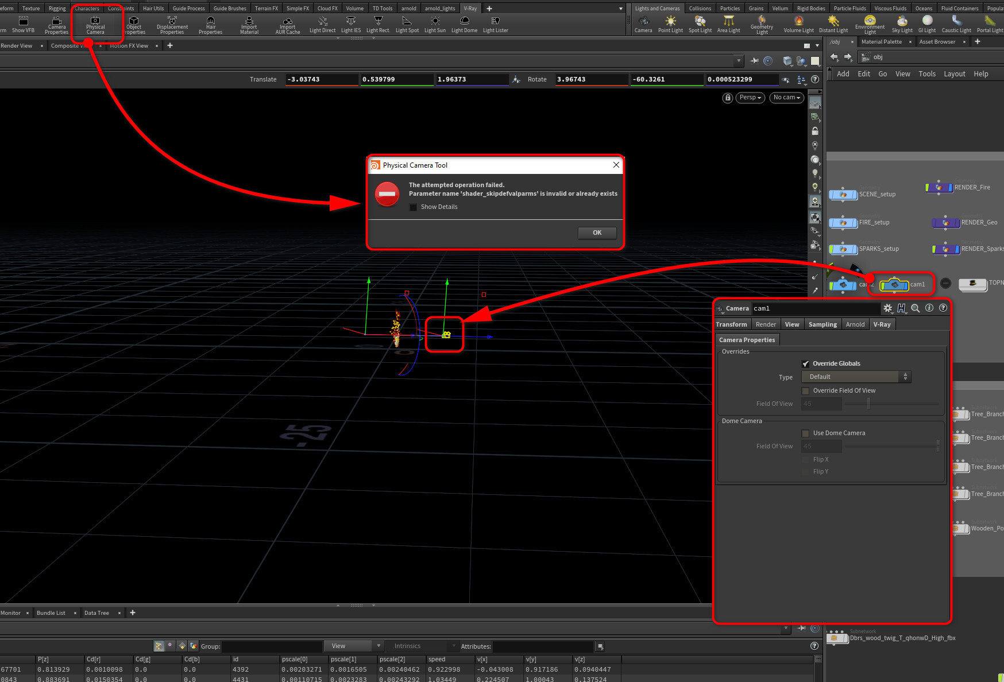
Task: Toggle the viewport camera lock icon
Action: coord(728,98)
